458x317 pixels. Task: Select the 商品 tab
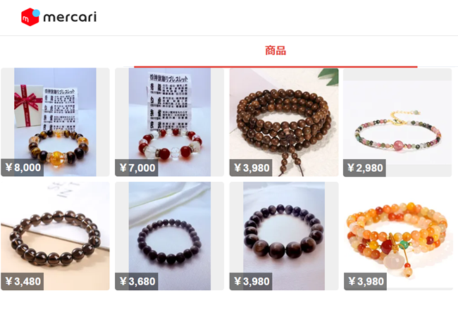coord(276,51)
